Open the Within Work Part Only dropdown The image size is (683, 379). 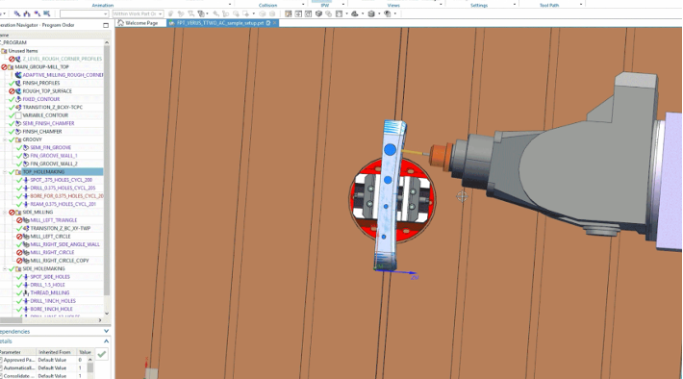tap(139, 13)
